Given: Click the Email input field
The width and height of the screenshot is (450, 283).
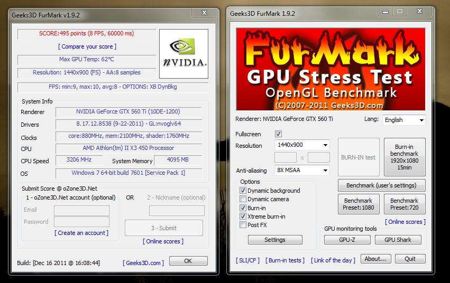Looking at the screenshot, I should 81,211.
